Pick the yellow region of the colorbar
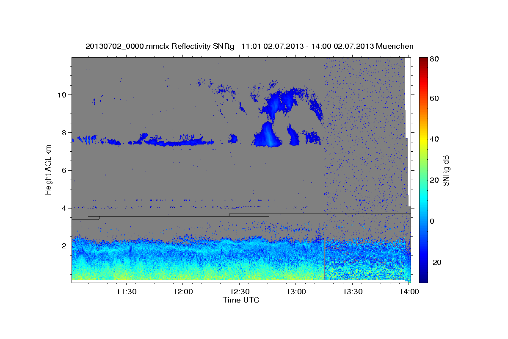Viewport: 508px width, 339px height. pyautogui.click(x=423, y=140)
